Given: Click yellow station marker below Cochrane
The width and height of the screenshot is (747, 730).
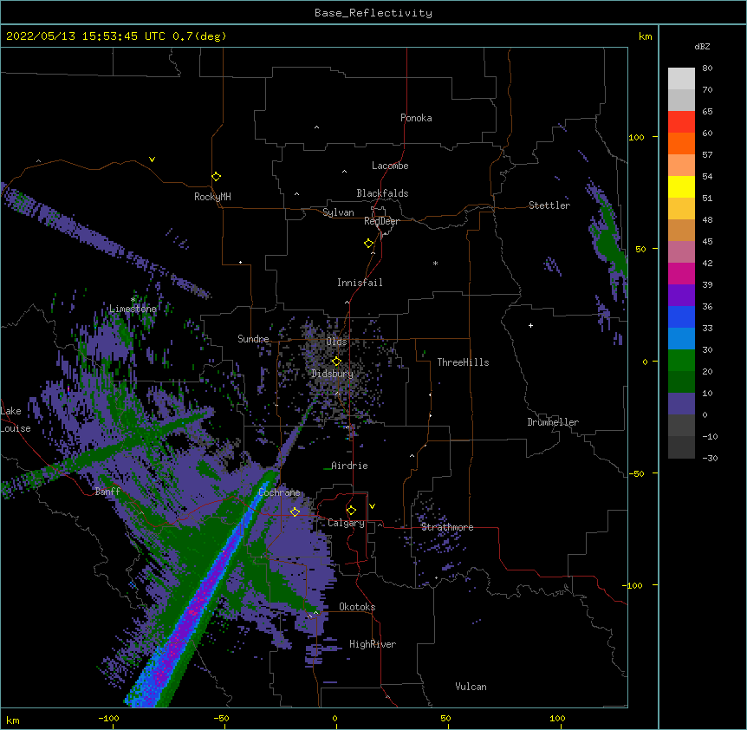Looking at the screenshot, I should pos(295,512).
